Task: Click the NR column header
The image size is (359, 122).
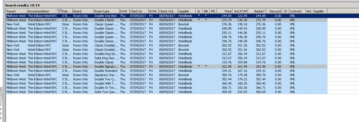Action: 206,11
